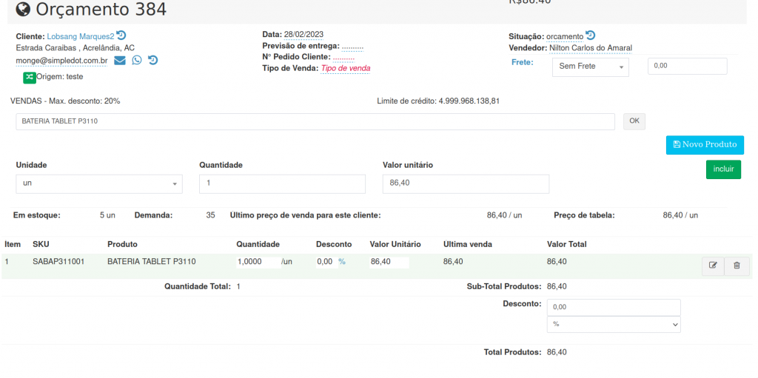Image resolution: width=758 pixels, height=378 pixels.
Task: Click the green shuffle Origem icon
Action: 30,77
